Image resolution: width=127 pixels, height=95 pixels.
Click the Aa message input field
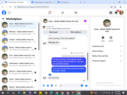pyautogui.click(x=70, y=86)
